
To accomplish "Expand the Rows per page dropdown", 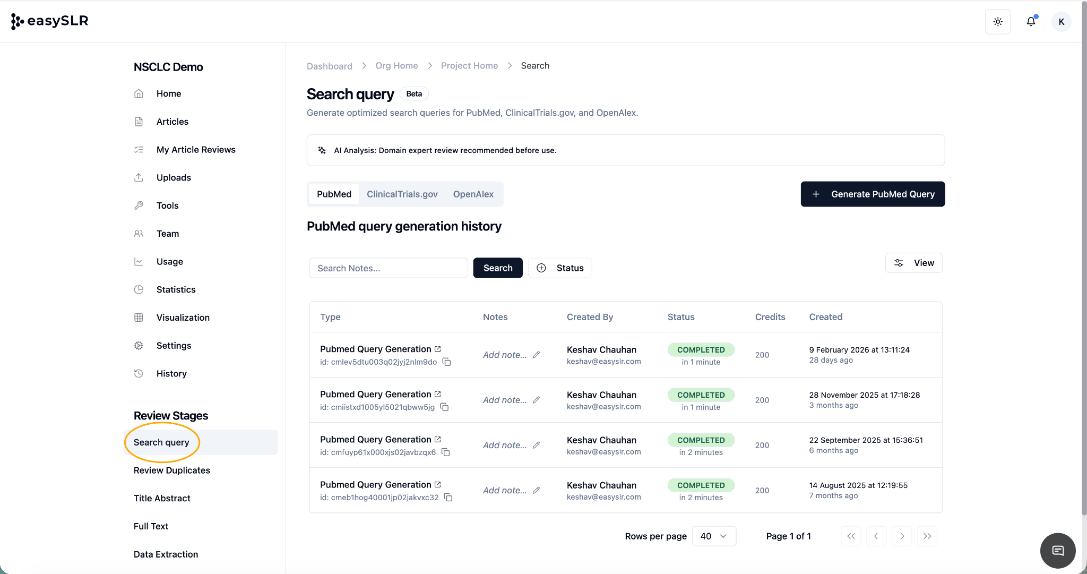I will [714, 536].
